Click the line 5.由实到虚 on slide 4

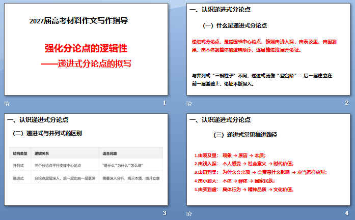click(x=244, y=190)
